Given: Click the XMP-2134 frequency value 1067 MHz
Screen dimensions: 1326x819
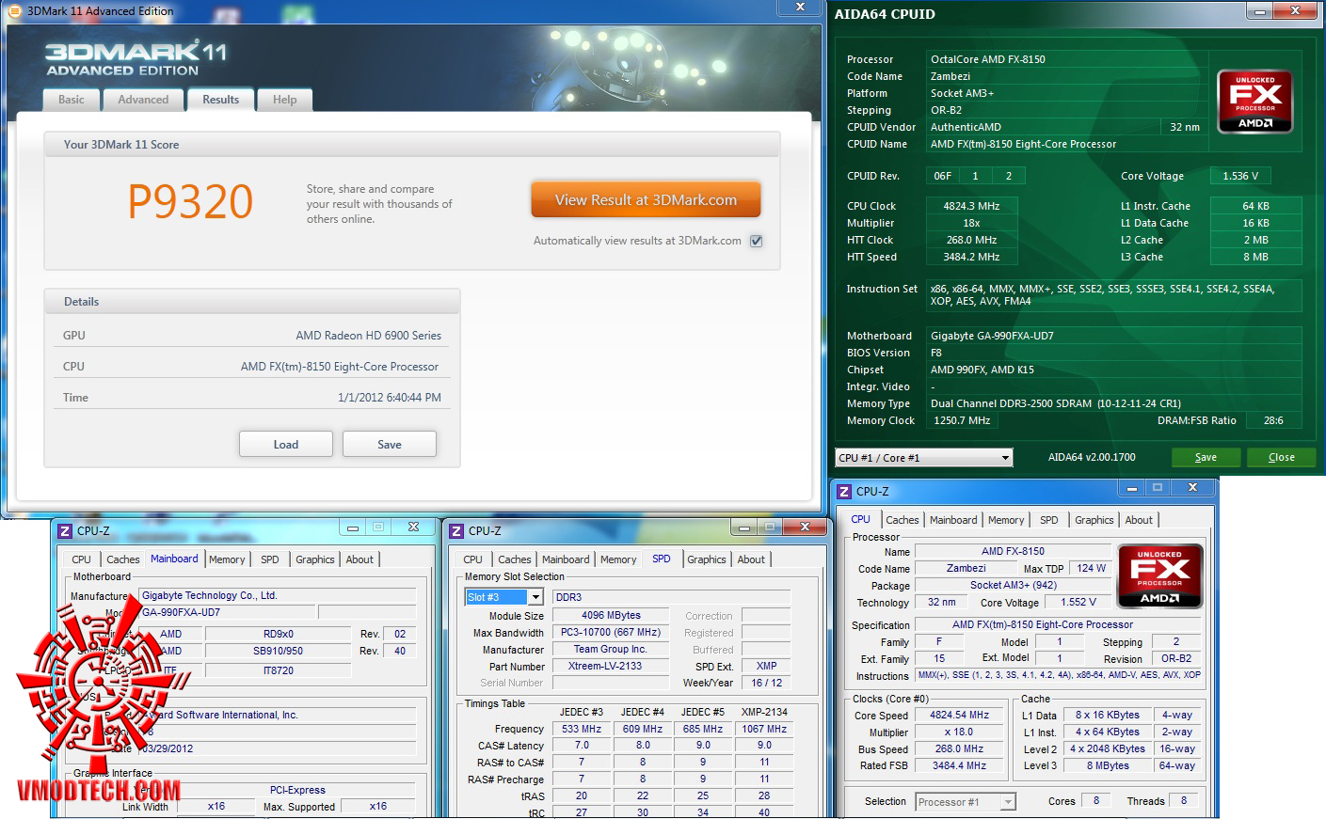Looking at the screenshot, I should [764, 729].
